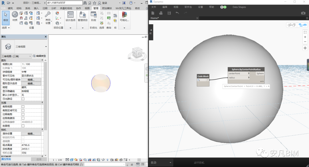The image size is (309, 167).
Task: Open the 附加模块 ribbon tab
Action: pos(107,8)
